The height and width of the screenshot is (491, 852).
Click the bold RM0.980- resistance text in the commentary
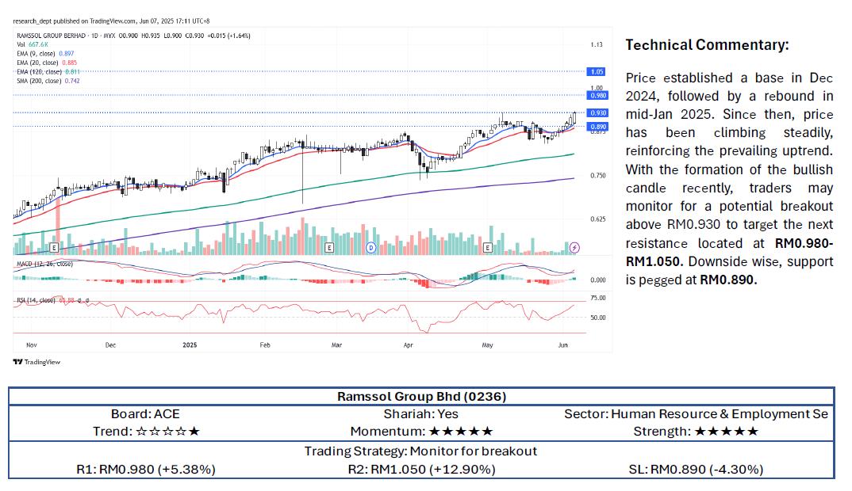[804, 243]
